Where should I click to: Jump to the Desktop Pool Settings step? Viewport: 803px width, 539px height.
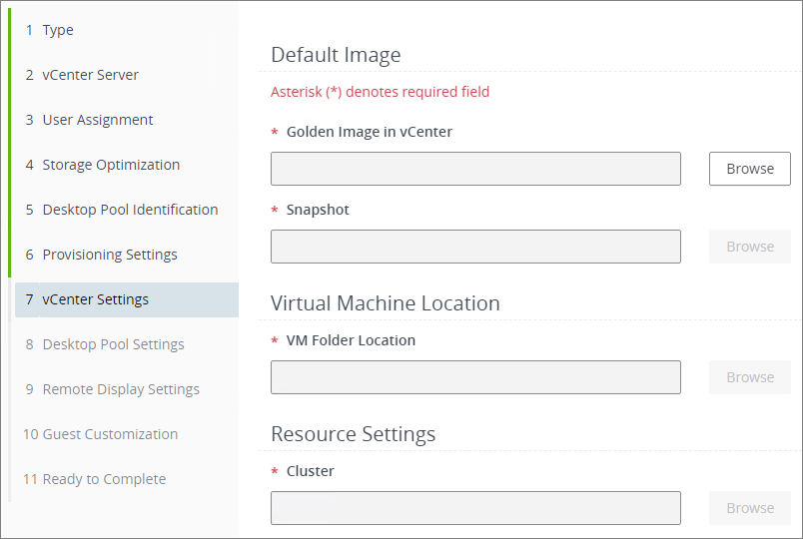[113, 344]
